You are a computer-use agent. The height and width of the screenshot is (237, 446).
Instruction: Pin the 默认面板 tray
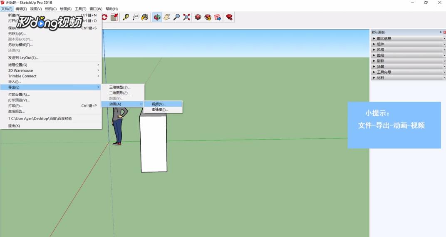(x=441, y=32)
